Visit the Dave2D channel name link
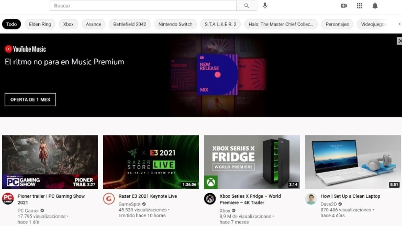Screen dimensions: 402x226 pos(329,204)
